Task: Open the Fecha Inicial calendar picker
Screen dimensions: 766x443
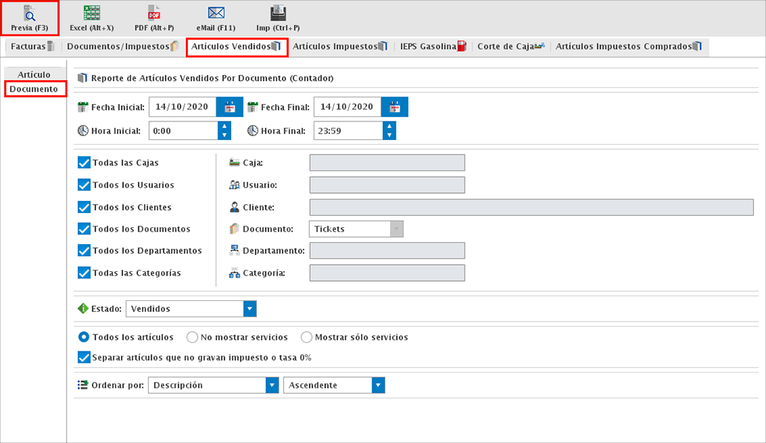Action: (230, 107)
